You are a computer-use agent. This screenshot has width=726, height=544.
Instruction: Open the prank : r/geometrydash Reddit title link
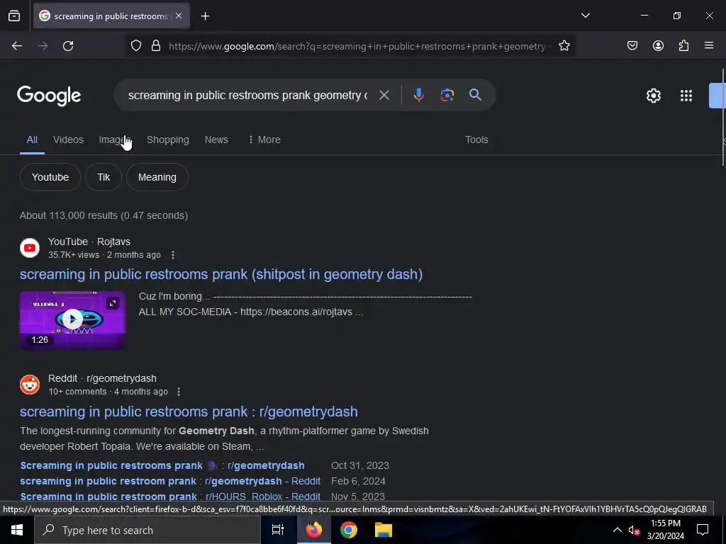[x=189, y=412]
